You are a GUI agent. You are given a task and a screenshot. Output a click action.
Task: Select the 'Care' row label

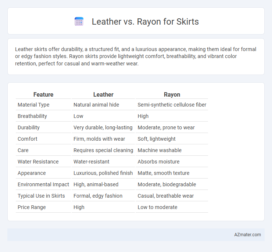[23, 150]
